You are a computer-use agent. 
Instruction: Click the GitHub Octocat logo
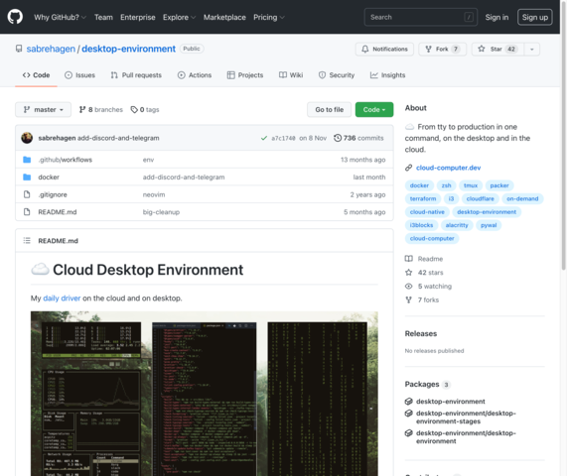pyautogui.click(x=15, y=17)
